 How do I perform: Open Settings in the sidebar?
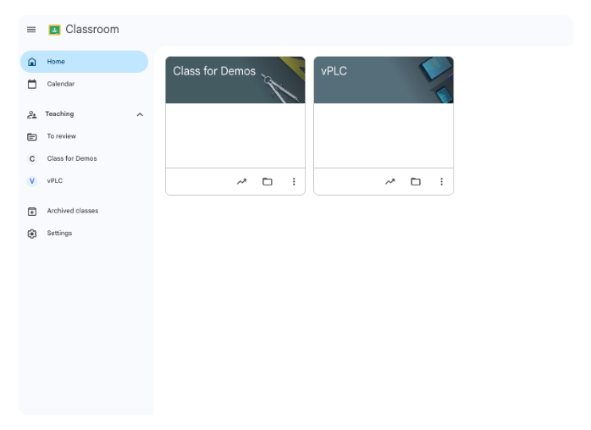84,234
